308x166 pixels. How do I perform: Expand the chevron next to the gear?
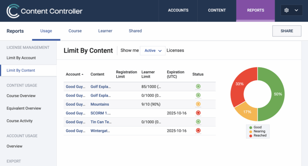click(x=296, y=10)
